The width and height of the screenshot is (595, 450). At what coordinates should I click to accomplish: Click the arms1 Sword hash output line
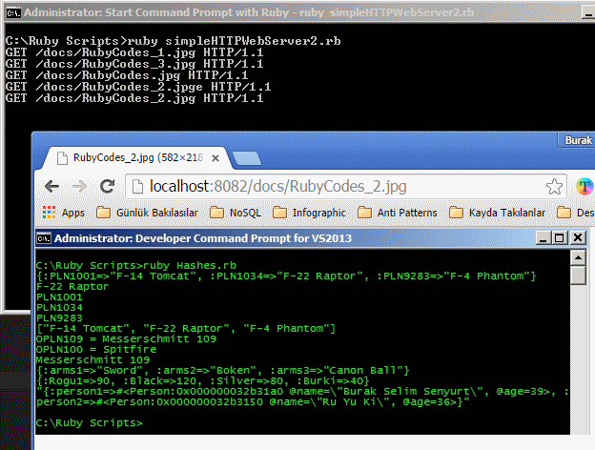[223, 370]
